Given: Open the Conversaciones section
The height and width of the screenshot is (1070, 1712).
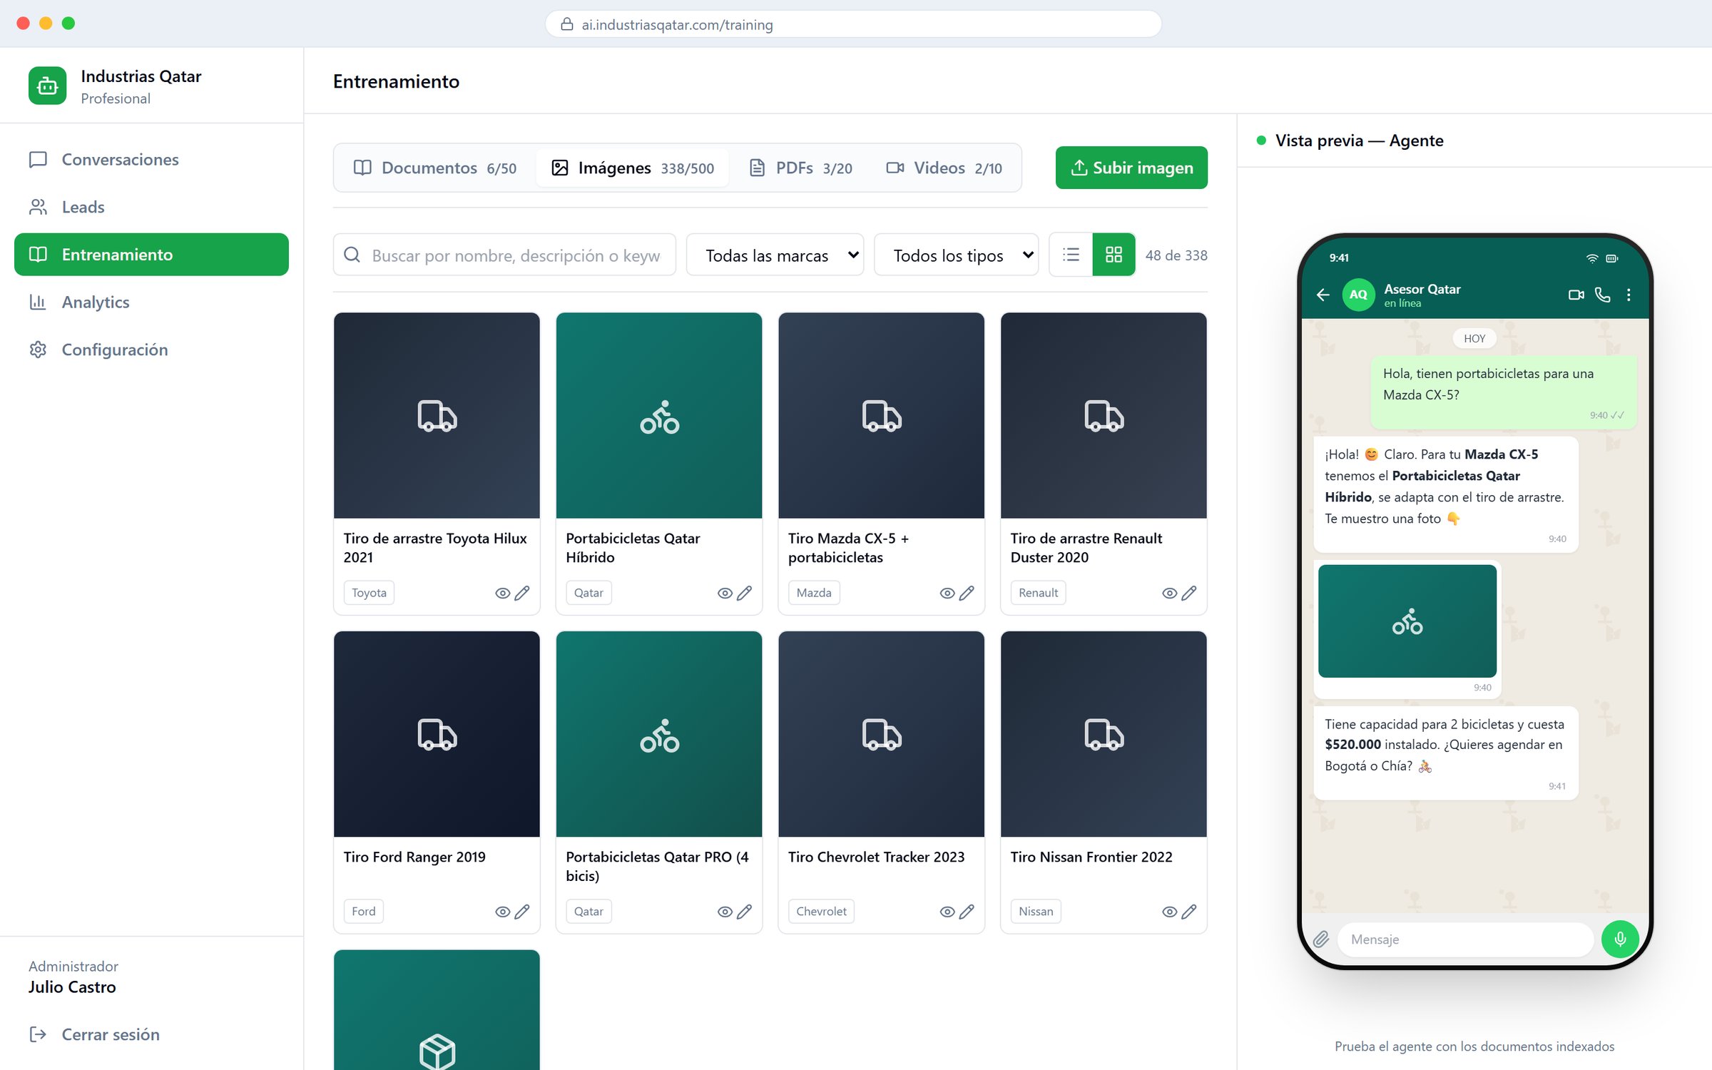Looking at the screenshot, I should (x=151, y=159).
